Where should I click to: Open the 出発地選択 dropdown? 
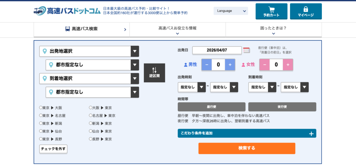pyautogui.click(x=89, y=51)
